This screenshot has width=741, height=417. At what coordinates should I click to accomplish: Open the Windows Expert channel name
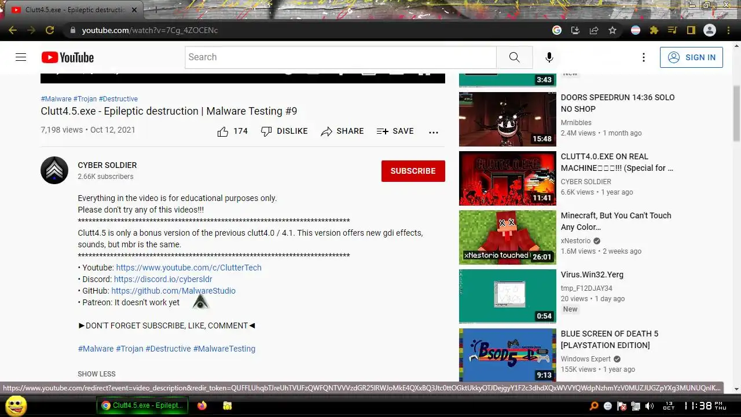click(586, 359)
